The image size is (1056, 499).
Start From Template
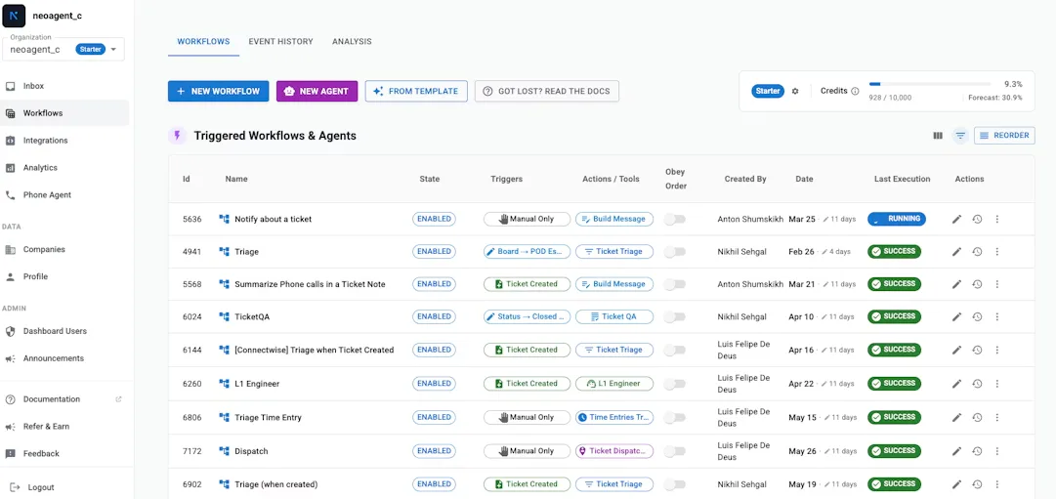pos(416,92)
